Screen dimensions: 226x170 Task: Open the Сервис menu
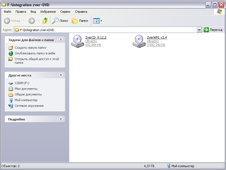click(x=65, y=12)
